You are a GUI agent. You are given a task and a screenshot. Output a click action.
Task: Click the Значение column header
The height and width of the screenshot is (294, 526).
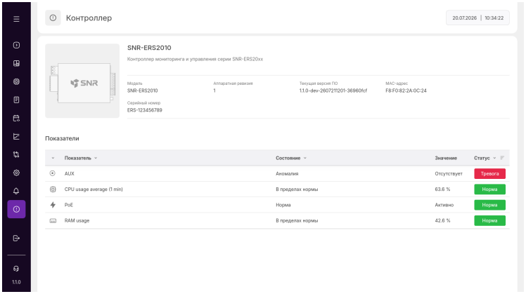coord(446,158)
